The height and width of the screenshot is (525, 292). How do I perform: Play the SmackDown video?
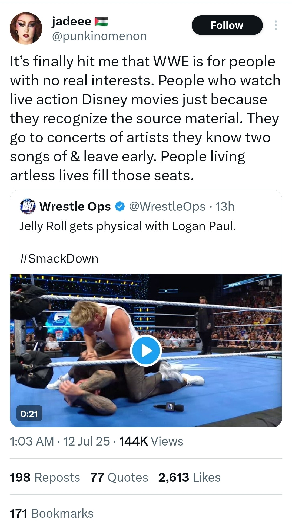click(x=146, y=350)
